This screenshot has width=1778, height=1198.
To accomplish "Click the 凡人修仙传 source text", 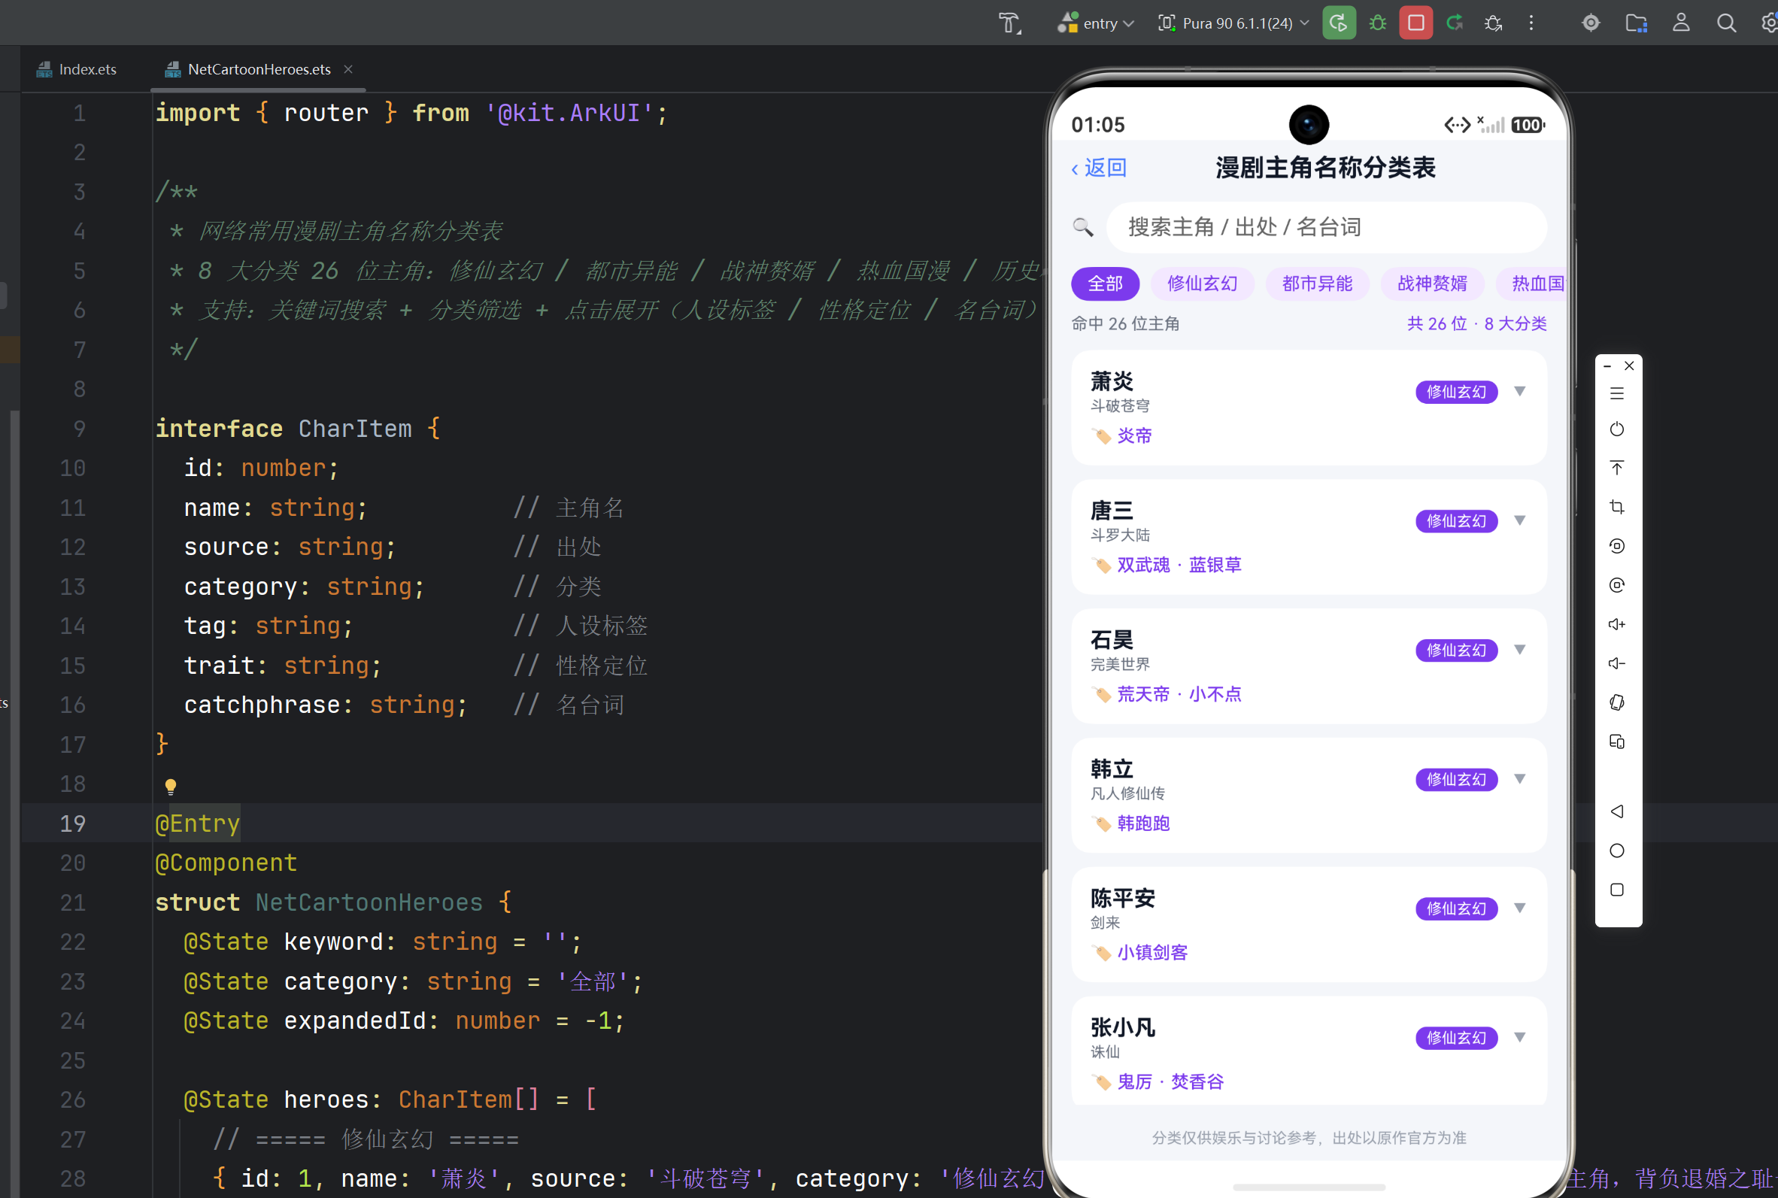I will (1127, 793).
